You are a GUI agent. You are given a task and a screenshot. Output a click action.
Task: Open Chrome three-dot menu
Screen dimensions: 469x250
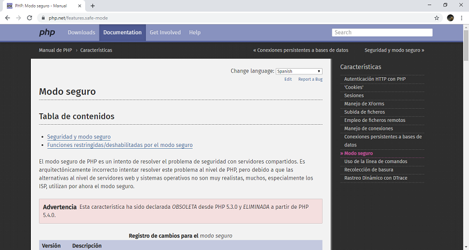click(462, 18)
